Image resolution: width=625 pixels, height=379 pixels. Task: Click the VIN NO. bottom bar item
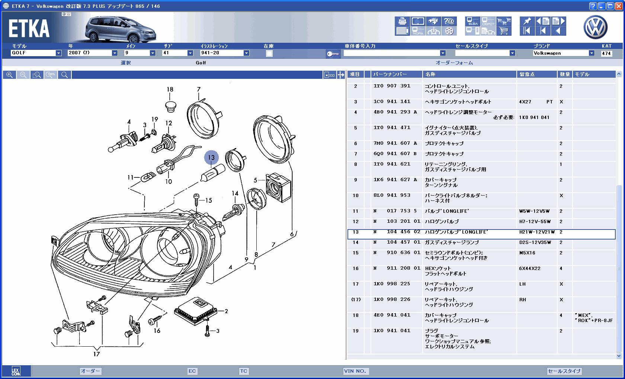pos(355,371)
